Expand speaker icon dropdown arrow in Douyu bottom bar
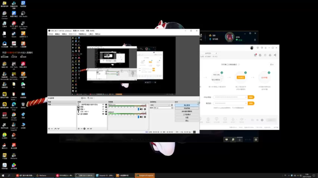The height and width of the screenshot is (178, 318). tap(245, 120)
